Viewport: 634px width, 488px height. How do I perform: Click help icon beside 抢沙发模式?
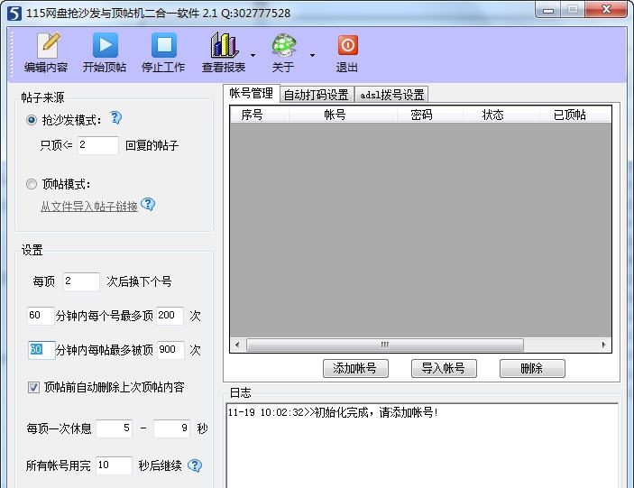115,118
